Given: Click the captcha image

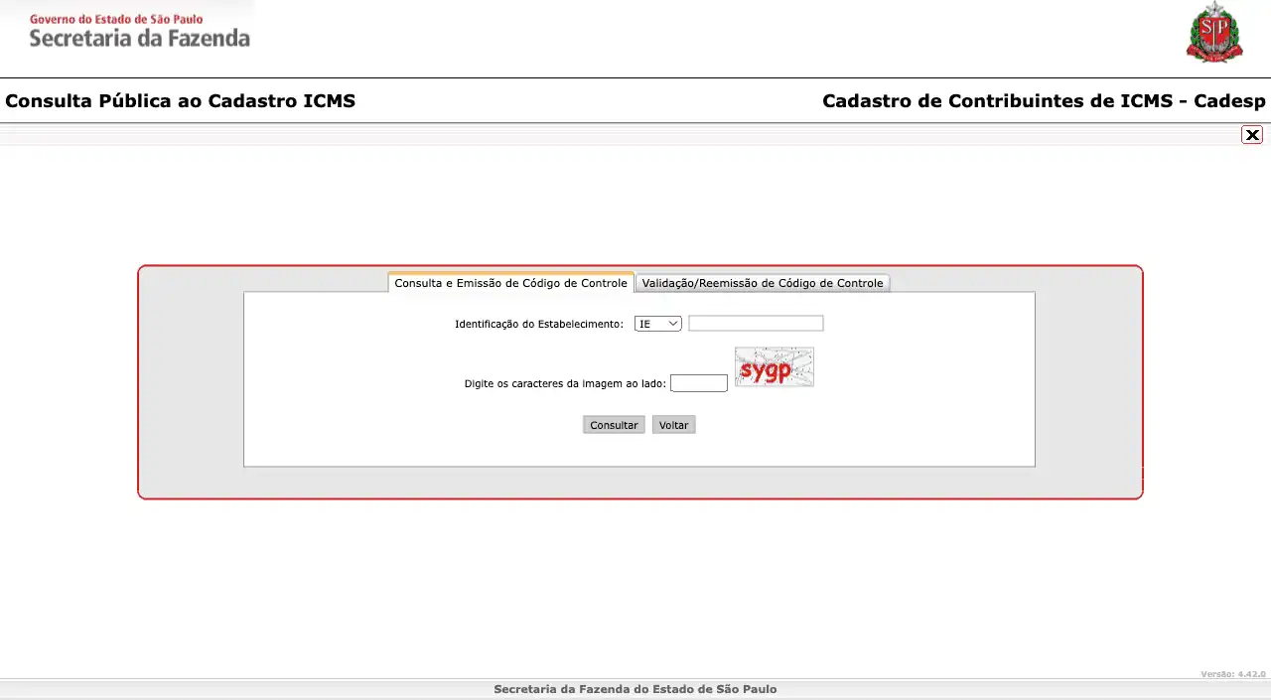Looking at the screenshot, I should tap(774, 366).
